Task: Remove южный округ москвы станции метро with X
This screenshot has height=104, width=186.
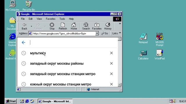Action: (111, 84)
